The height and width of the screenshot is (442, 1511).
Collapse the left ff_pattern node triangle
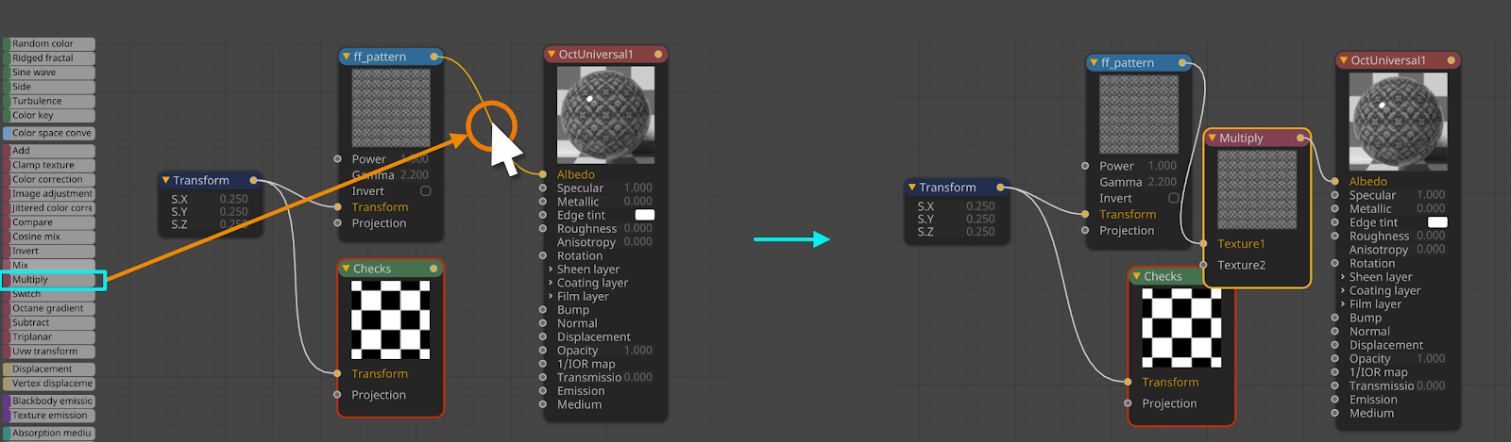point(347,57)
